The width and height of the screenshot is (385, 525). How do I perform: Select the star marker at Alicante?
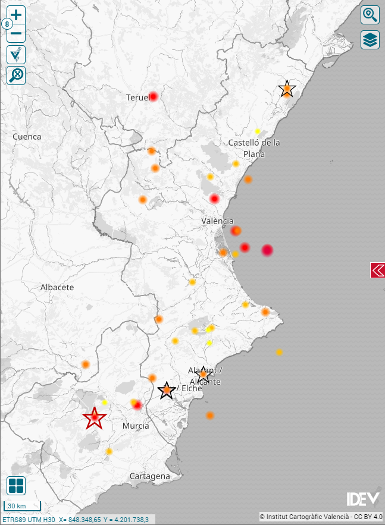203,375
